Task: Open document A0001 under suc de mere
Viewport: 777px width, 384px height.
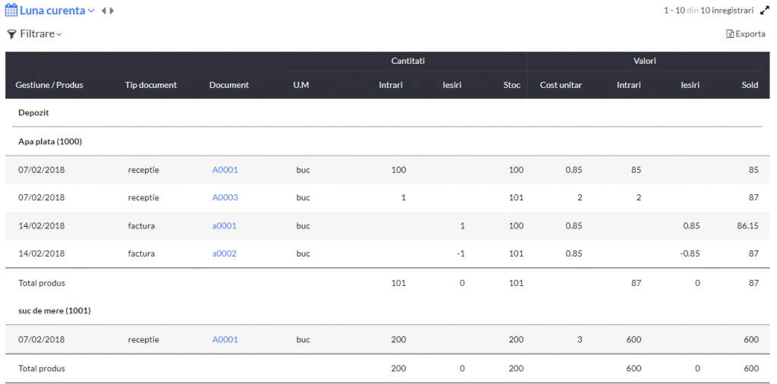Action: pos(225,340)
